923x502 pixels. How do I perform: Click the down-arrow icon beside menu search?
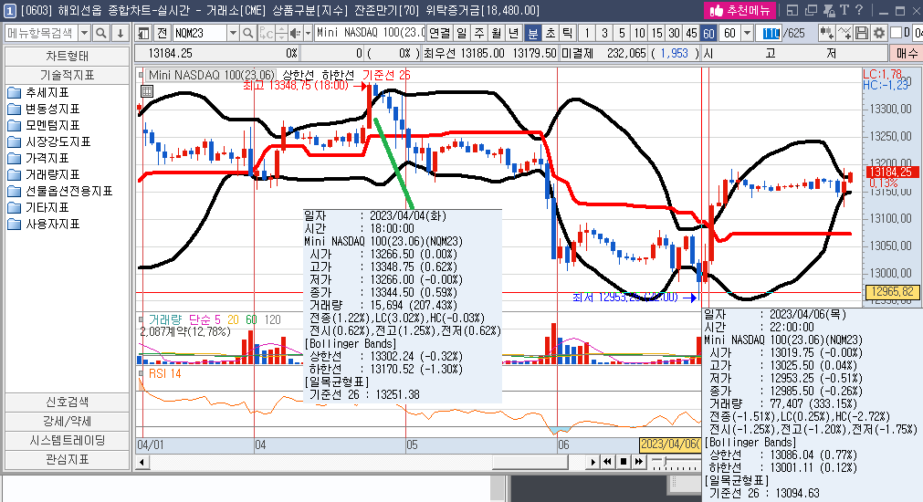[x=121, y=33]
